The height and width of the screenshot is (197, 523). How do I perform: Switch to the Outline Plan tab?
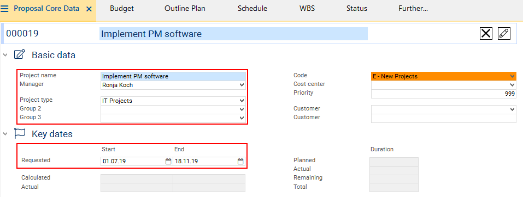pyautogui.click(x=185, y=9)
